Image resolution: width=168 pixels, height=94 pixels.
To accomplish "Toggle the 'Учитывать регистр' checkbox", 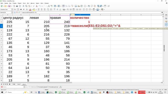I will coord(48,87).
